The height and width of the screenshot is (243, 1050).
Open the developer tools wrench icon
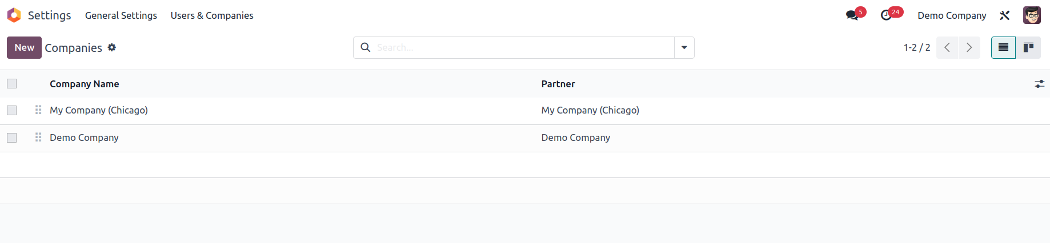pos(1005,15)
